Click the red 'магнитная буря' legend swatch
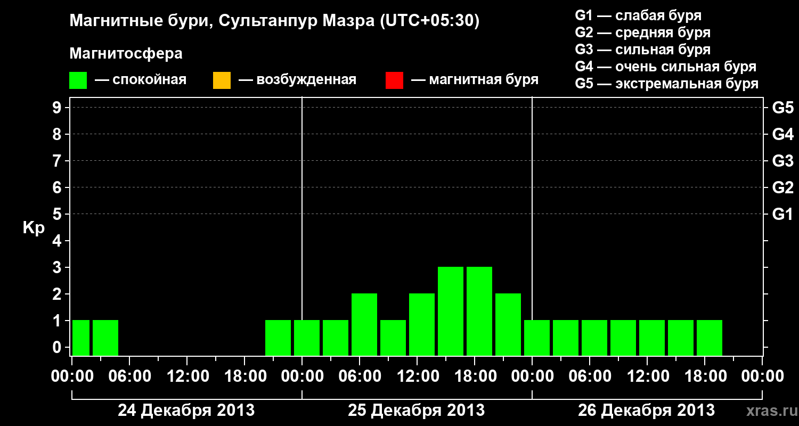Screen dimensions: 799x426 [x=394, y=80]
